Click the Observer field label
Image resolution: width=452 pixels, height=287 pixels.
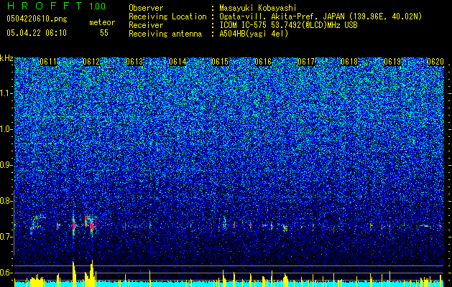[146, 8]
